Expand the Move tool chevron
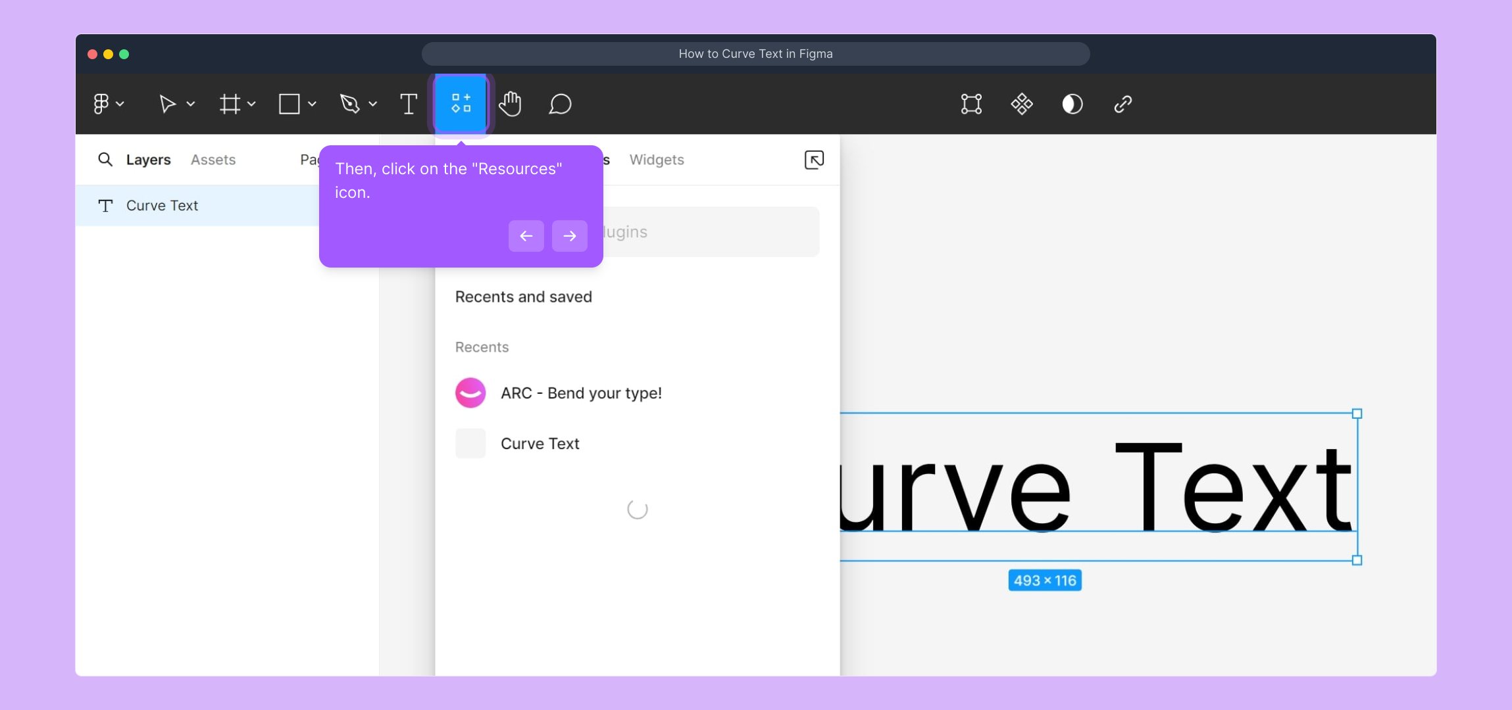 pos(191,104)
